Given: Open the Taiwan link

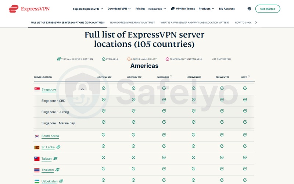Looking at the screenshot, I should coord(47,159).
